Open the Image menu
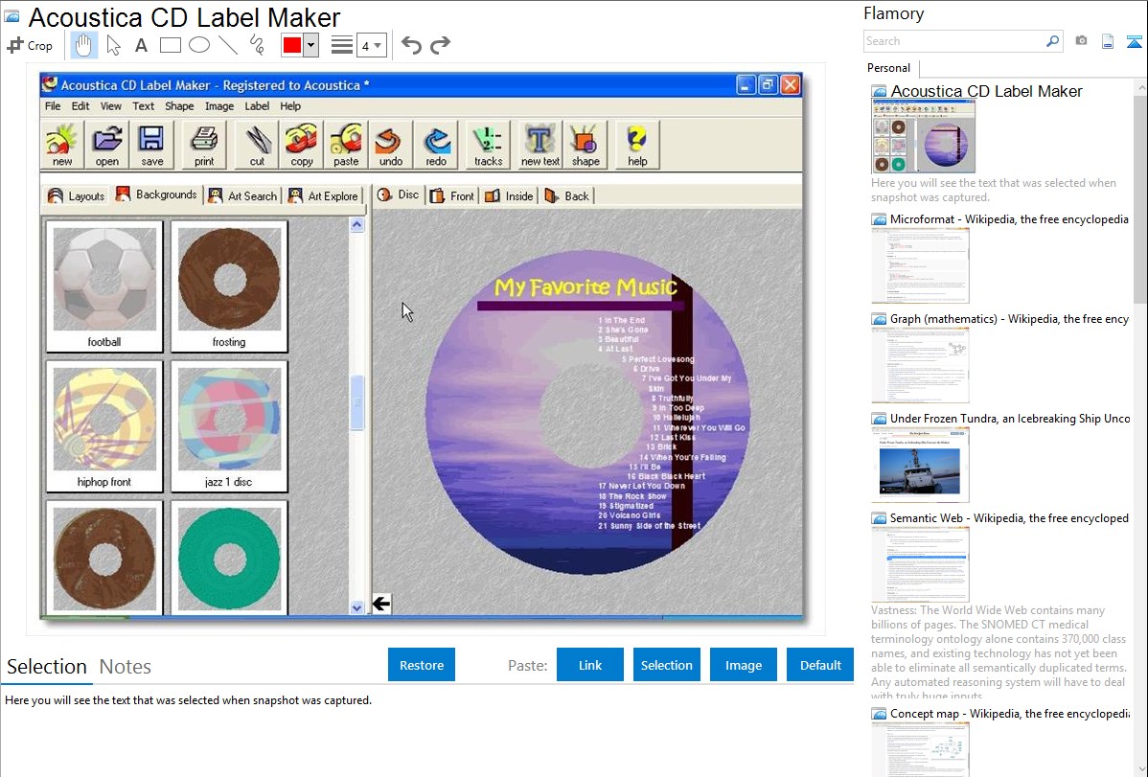Viewport: 1148px width, 777px height. pyautogui.click(x=219, y=106)
